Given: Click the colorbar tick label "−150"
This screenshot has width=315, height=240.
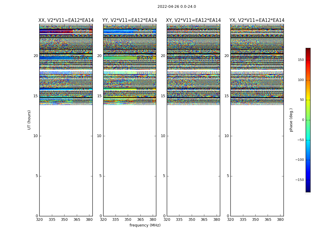Looking at the screenshot, I should tap(300, 180).
